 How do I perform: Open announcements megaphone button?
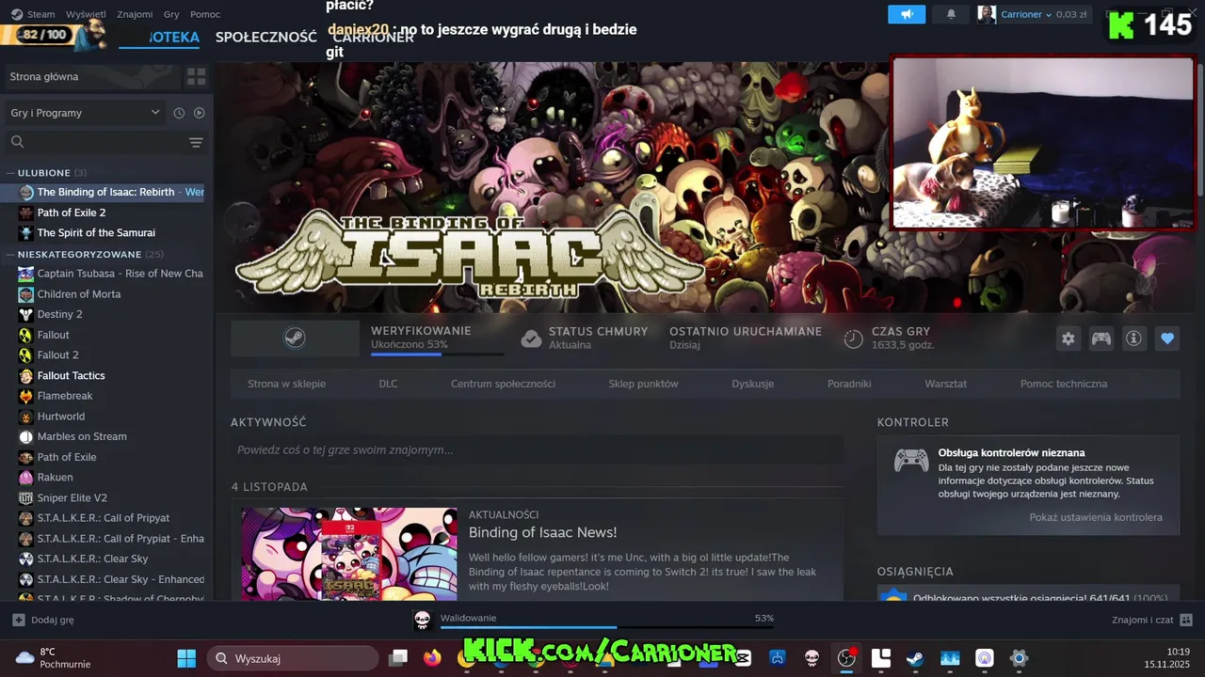(907, 14)
